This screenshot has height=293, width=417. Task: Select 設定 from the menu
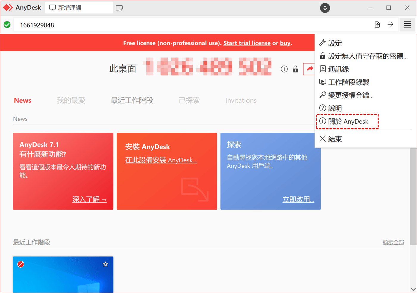[x=335, y=43]
